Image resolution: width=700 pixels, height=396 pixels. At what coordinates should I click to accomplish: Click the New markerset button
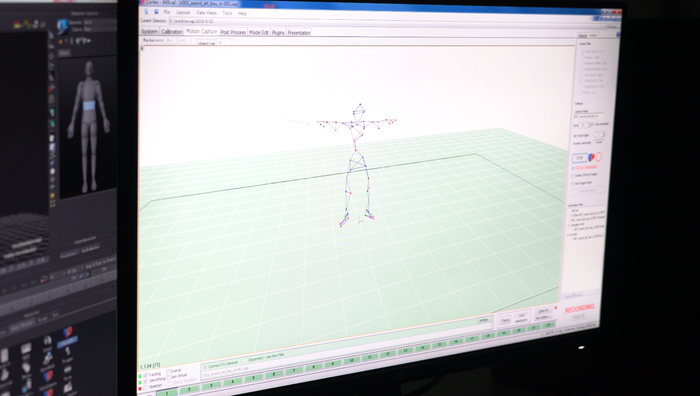click(170, 40)
